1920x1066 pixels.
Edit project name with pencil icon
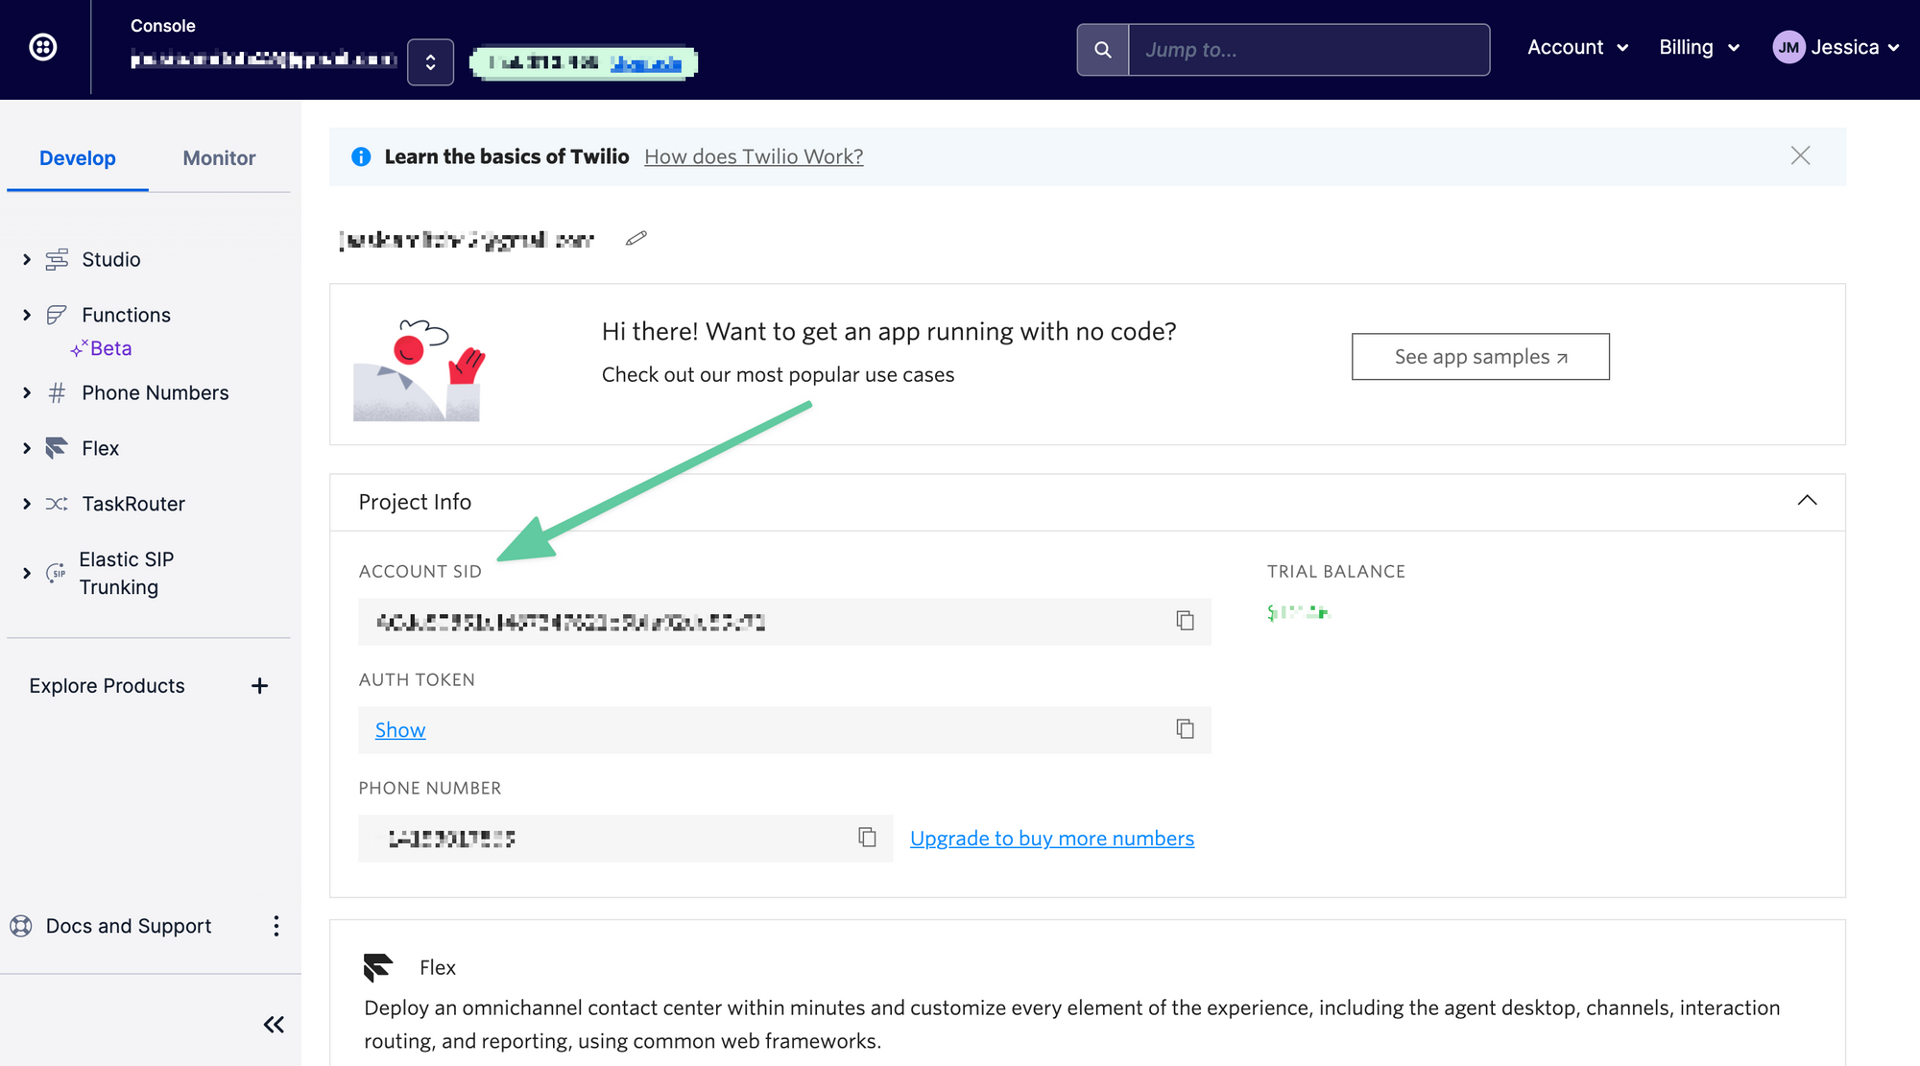coord(636,238)
